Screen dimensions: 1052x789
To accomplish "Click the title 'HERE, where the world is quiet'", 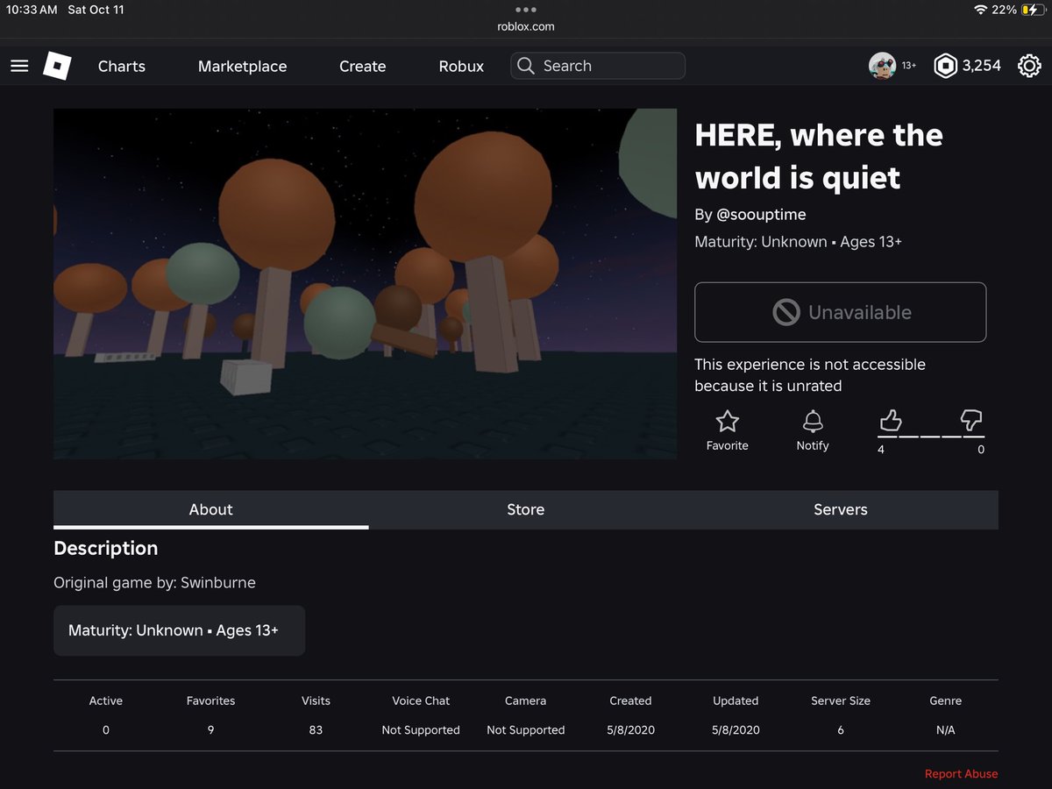I will [819, 156].
